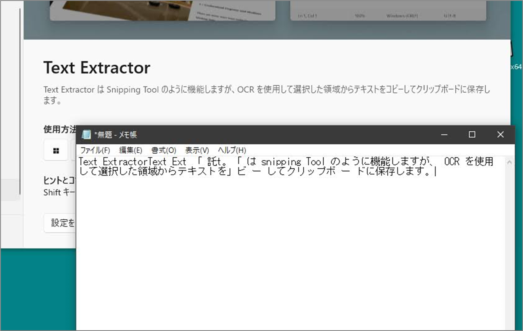Click the left preview image thumbnail
Image resolution: width=523 pixels, height=331 pixels.
(163, 10)
